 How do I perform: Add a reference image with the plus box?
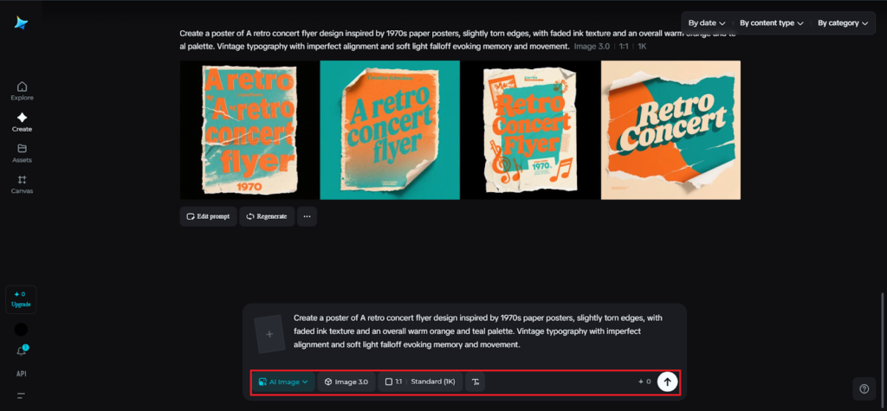(269, 334)
